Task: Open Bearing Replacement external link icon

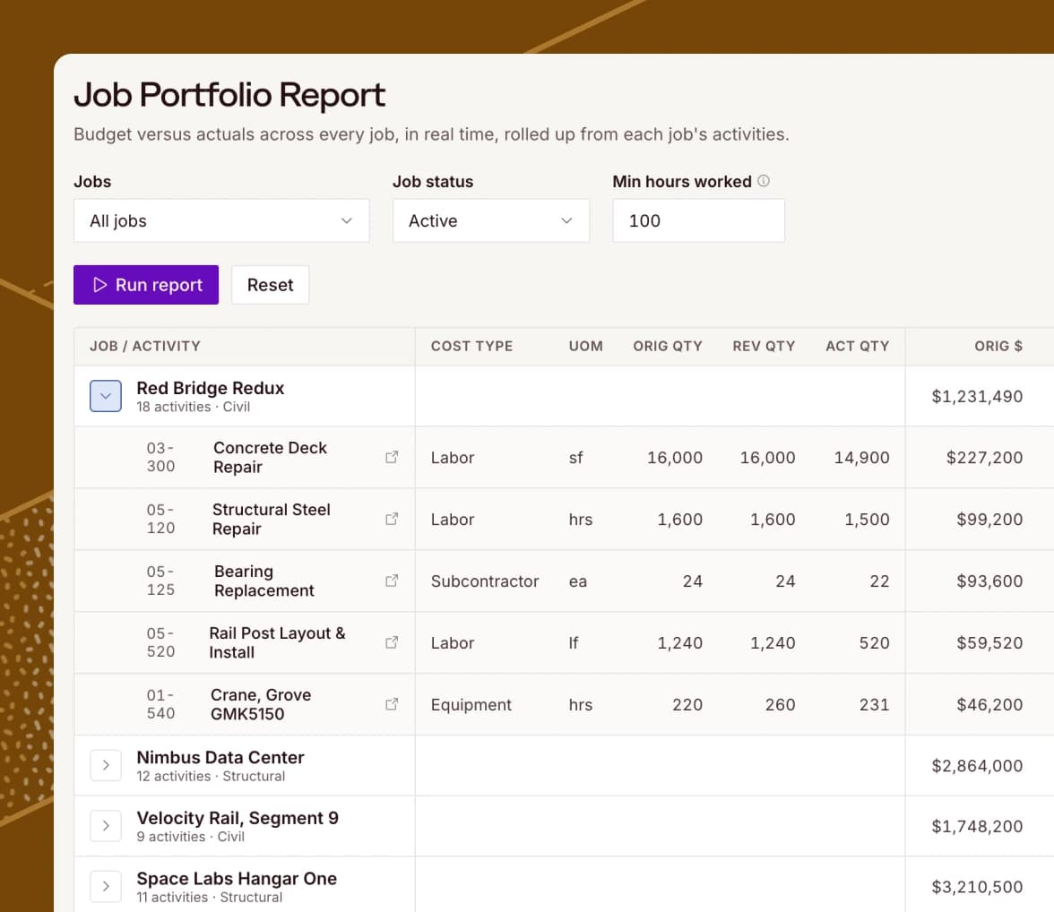Action: (392, 581)
